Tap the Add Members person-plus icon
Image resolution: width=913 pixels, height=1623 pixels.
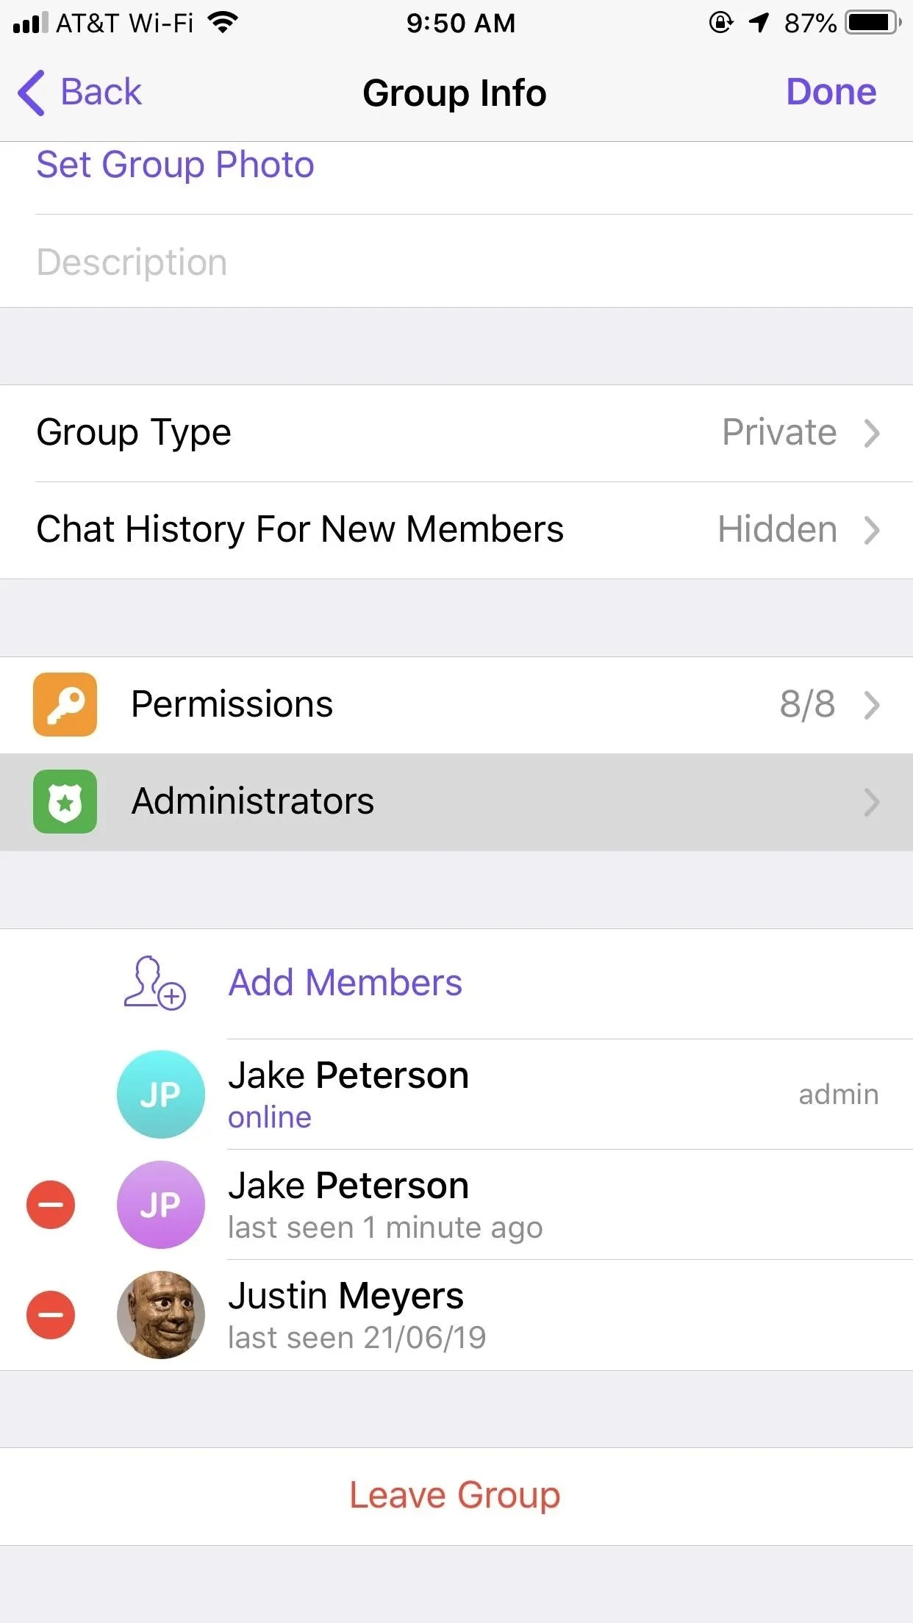[154, 983]
